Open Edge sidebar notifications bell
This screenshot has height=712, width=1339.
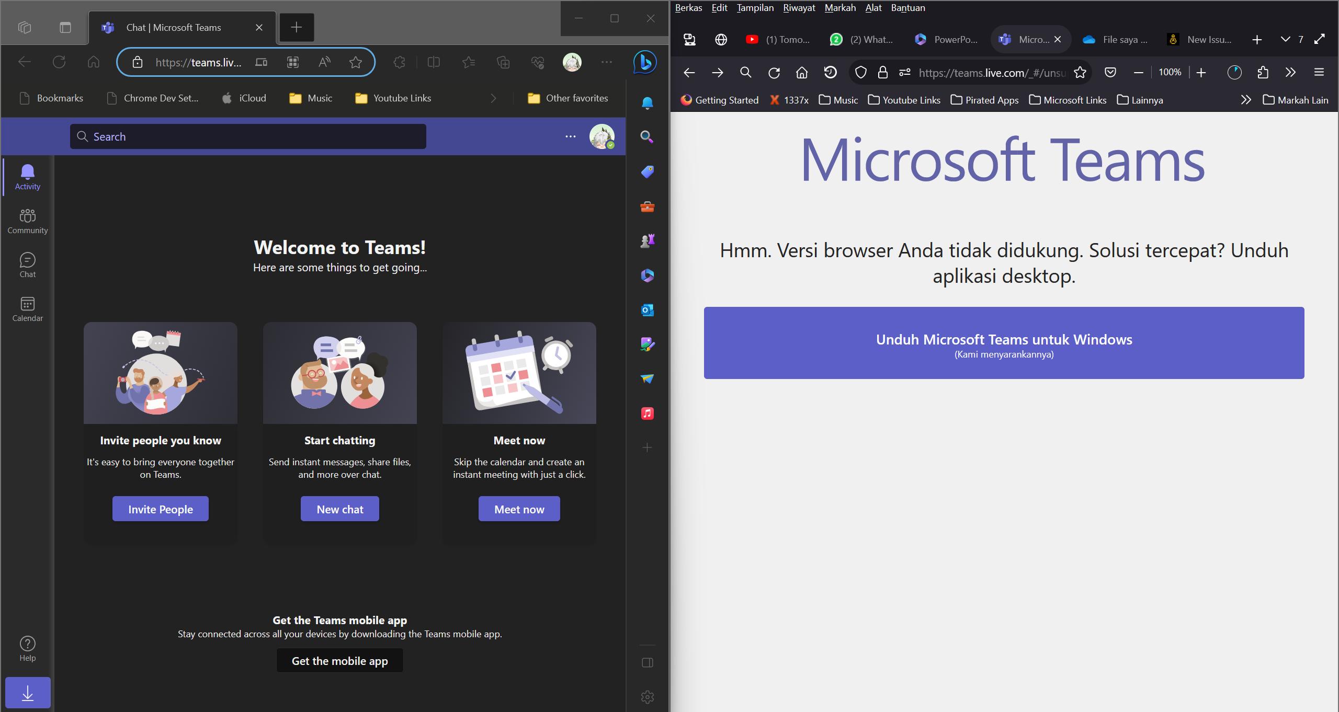(x=647, y=103)
